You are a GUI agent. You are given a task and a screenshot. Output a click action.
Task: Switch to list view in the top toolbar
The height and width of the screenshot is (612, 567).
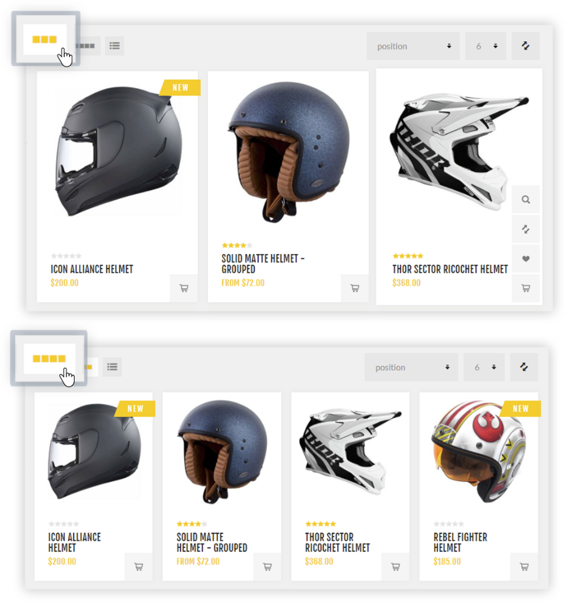pyautogui.click(x=114, y=46)
